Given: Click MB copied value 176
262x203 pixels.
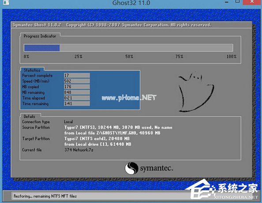Looking at the screenshot, I should [77, 87].
